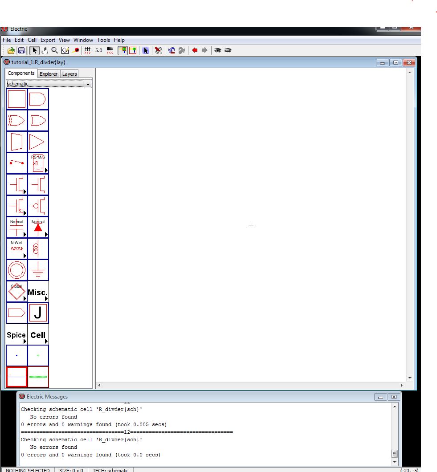
Task: Open the File menu
Action: (7, 40)
